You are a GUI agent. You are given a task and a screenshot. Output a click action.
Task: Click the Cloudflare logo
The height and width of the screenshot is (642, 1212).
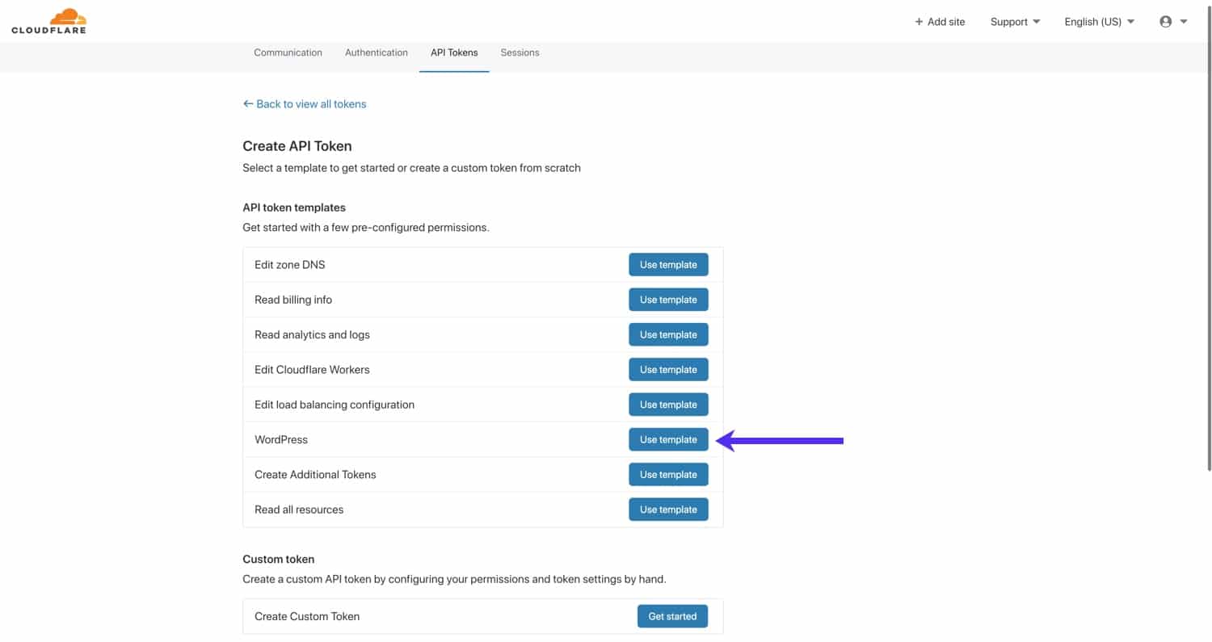pyautogui.click(x=48, y=20)
